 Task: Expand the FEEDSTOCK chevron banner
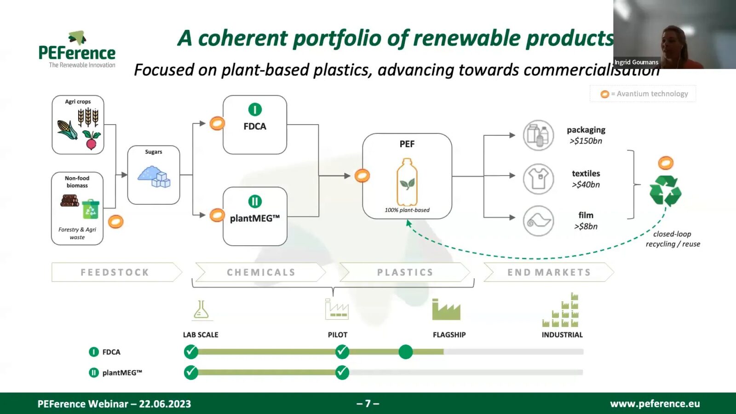[114, 272]
